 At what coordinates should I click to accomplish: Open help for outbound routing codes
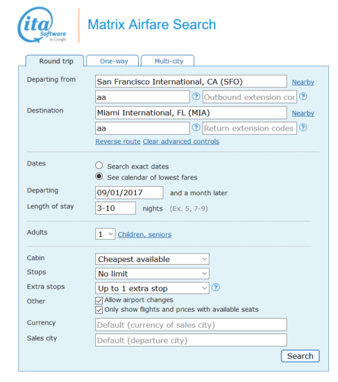pyautogui.click(x=196, y=97)
